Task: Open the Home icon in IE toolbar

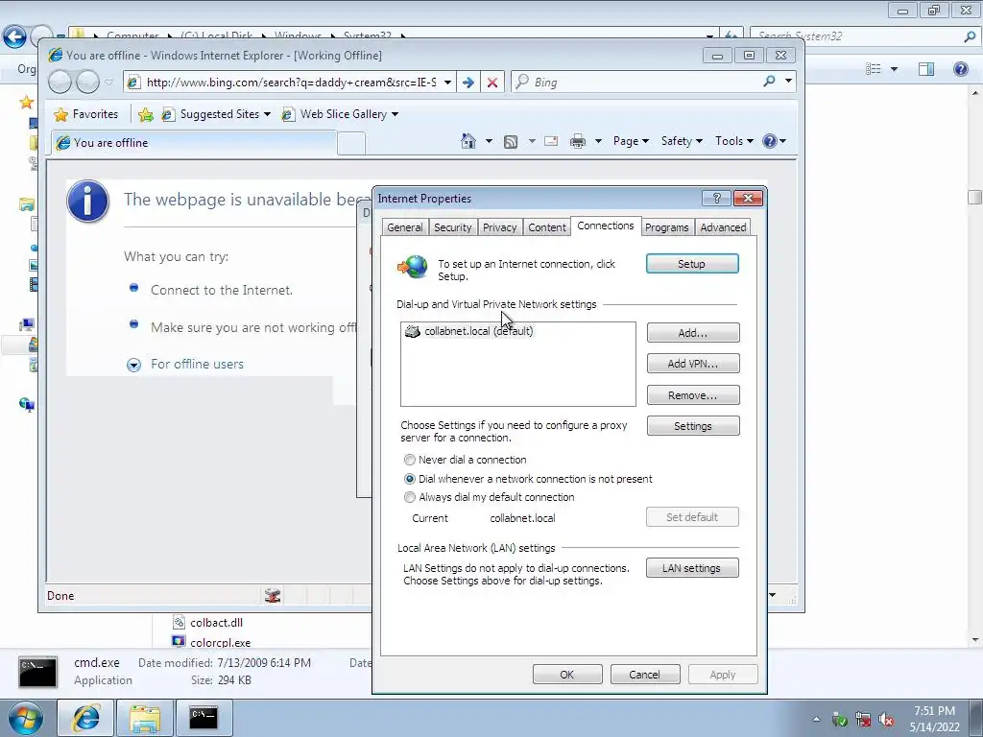Action: [x=468, y=141]
